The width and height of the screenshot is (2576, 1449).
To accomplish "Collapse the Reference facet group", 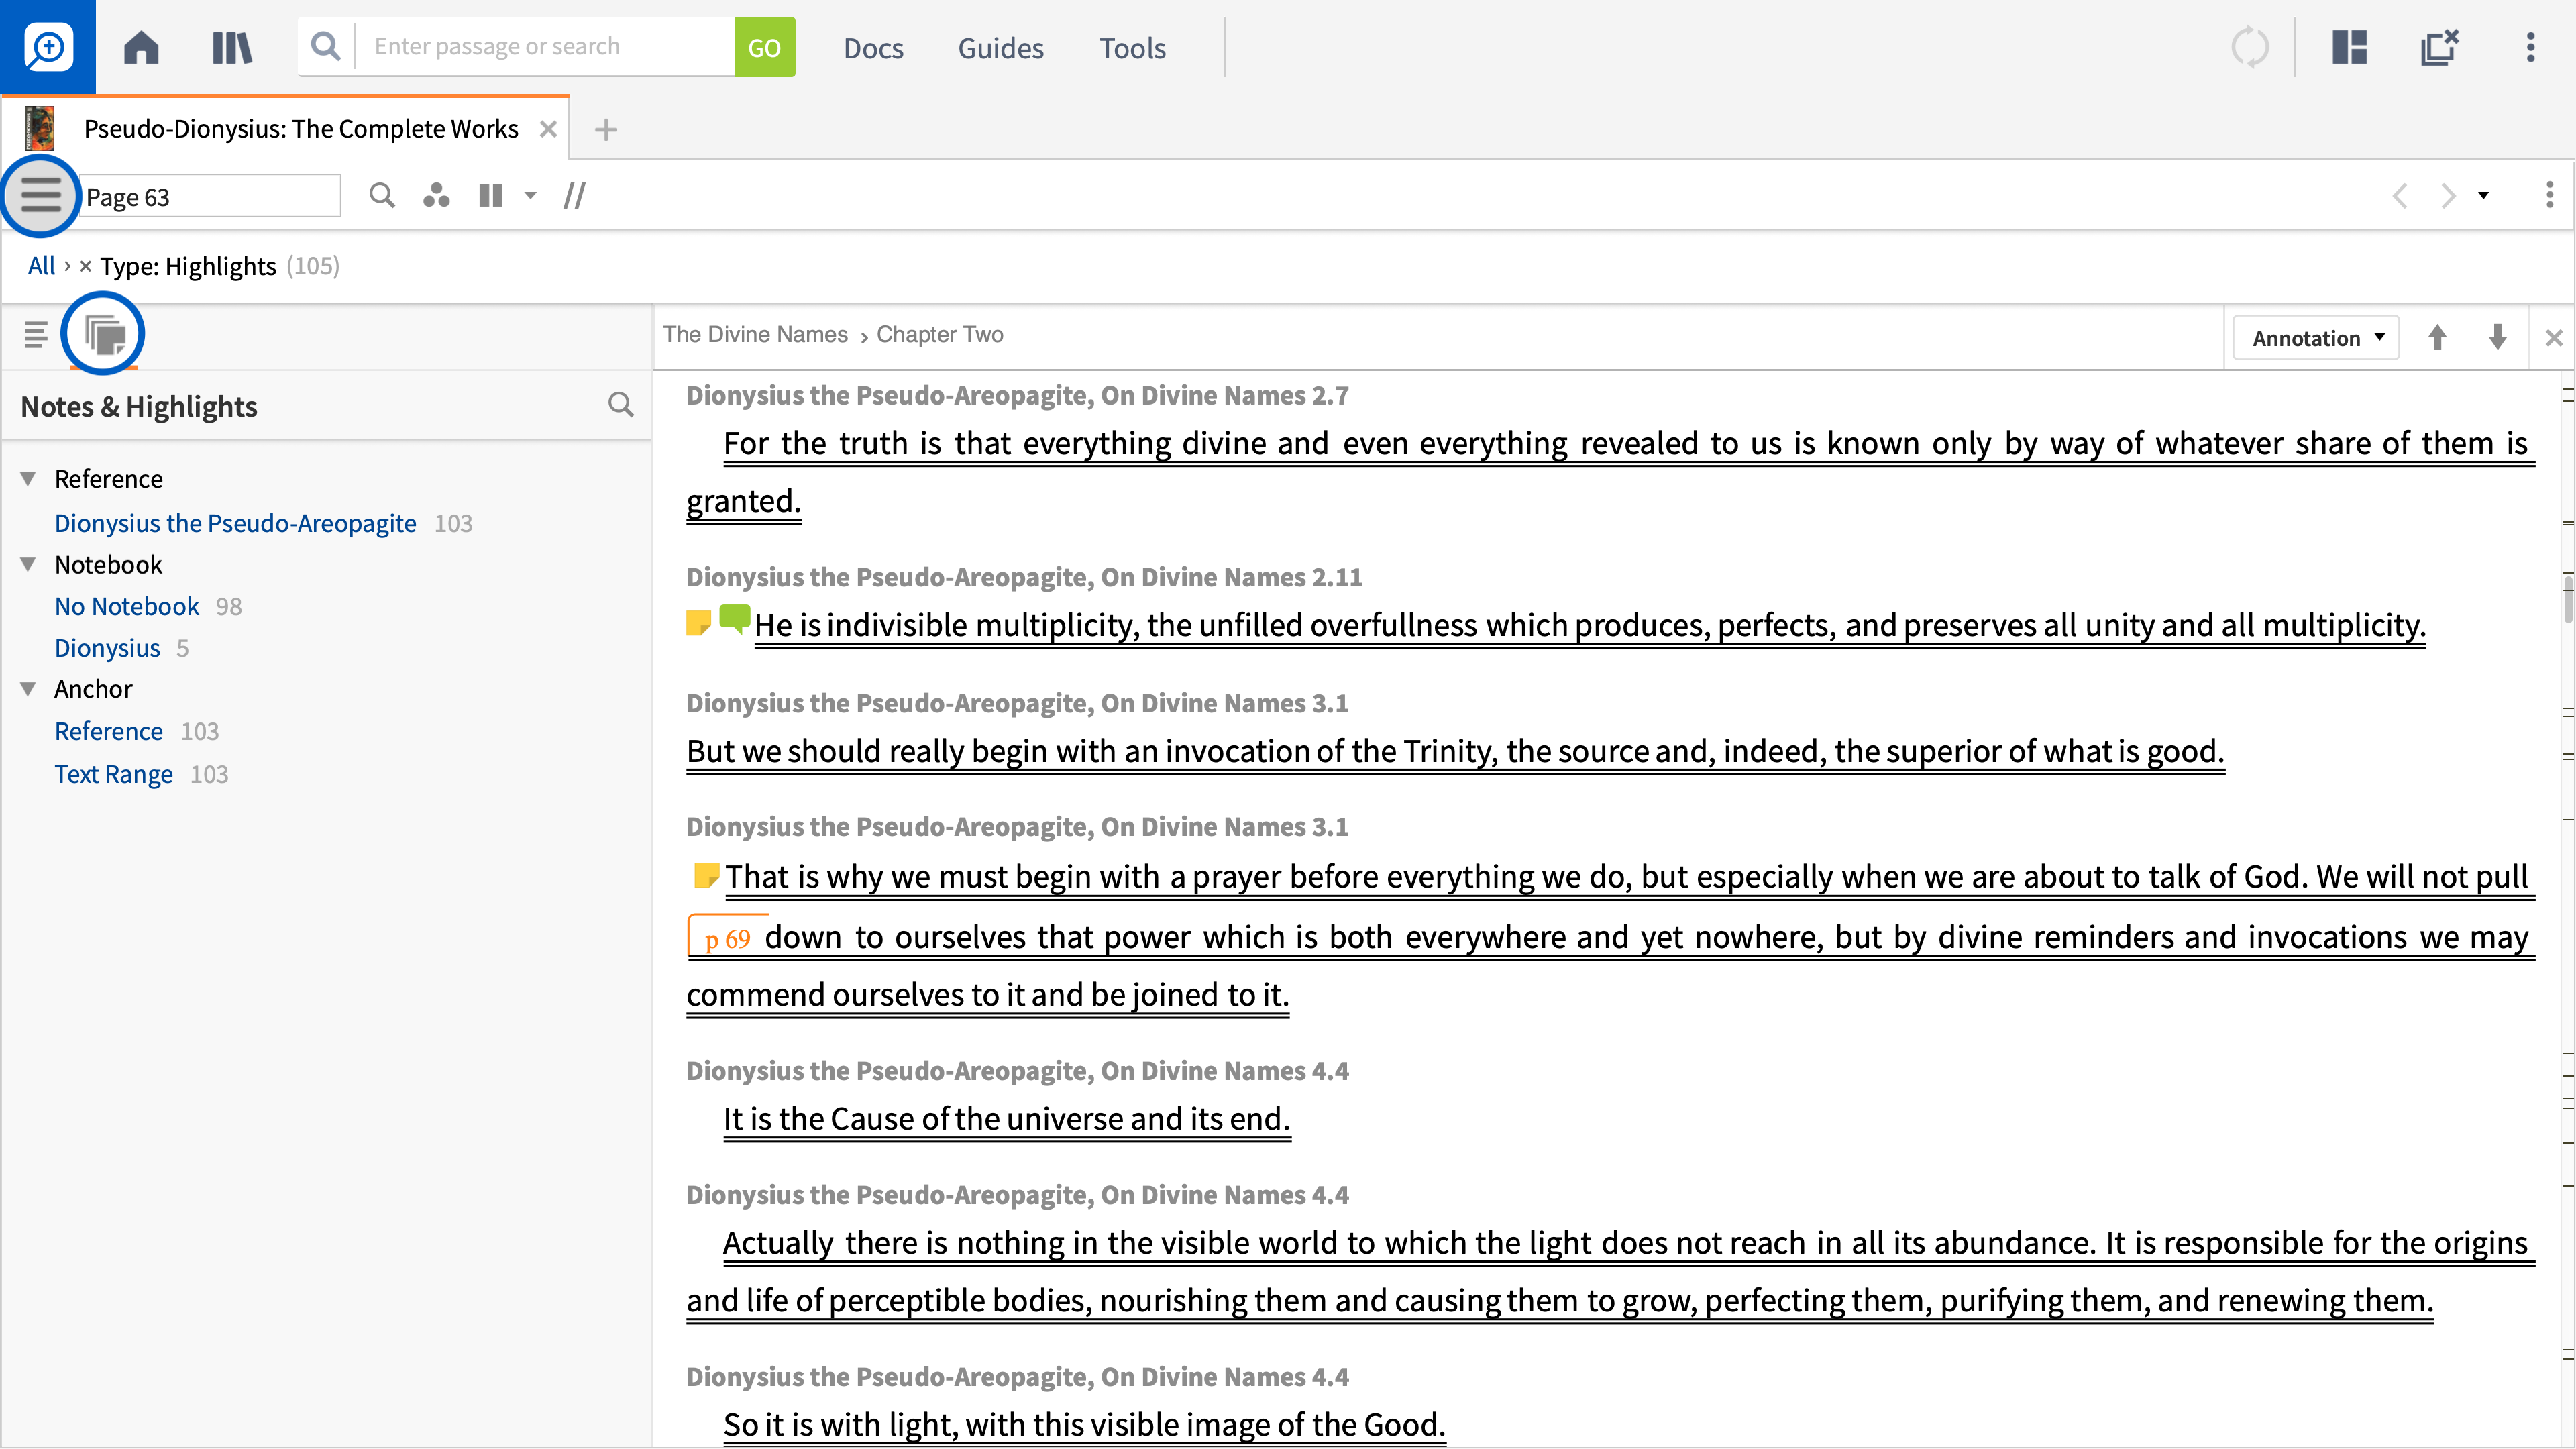I will point(29,479).
